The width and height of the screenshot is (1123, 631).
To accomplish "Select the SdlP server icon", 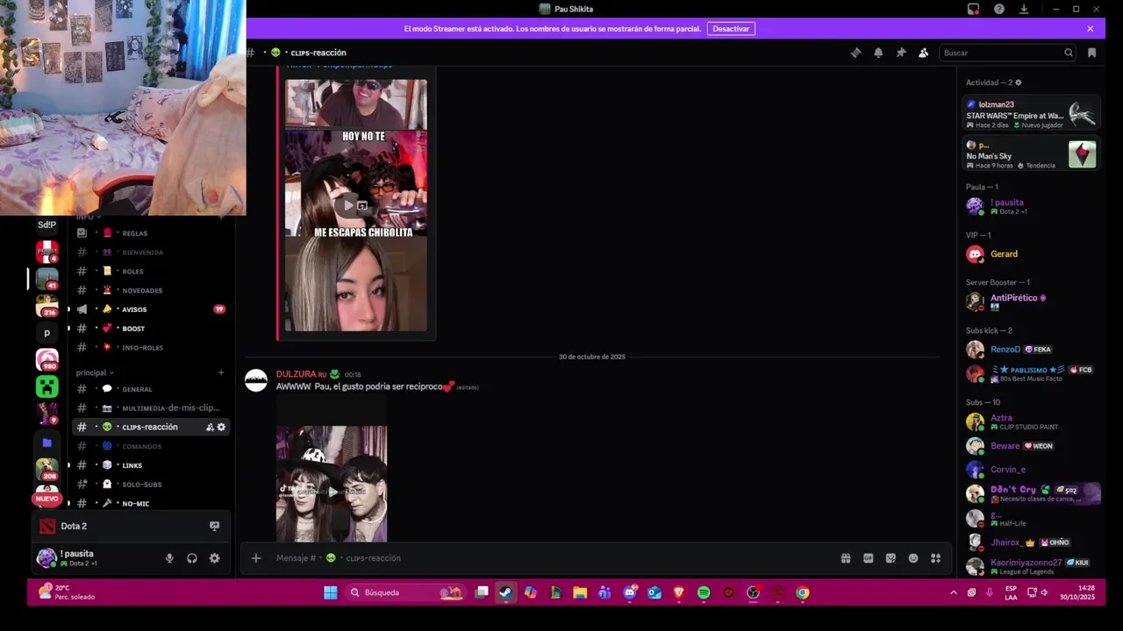I will [x=46, y=224].
